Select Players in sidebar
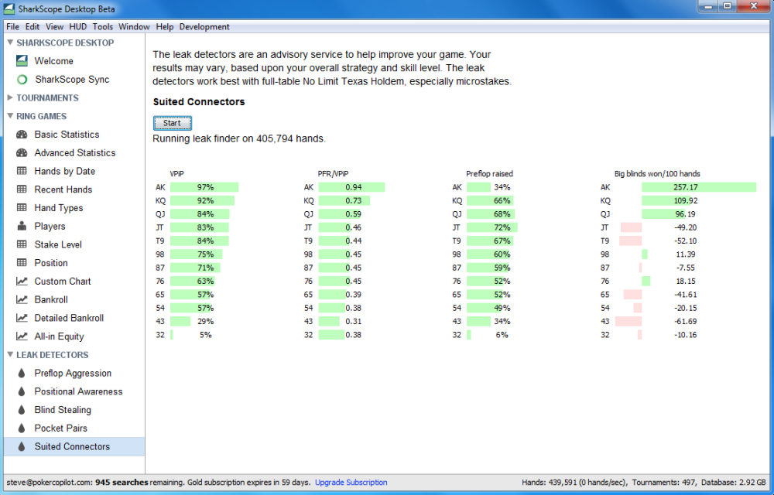This screenshot has height=495, width=774. pos(50,226)
